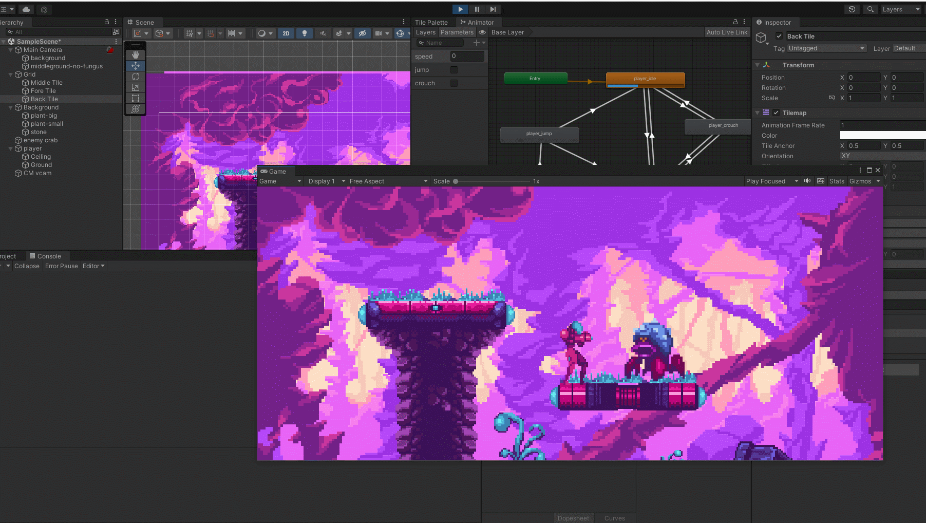Open the cloud services icon

[26, 9]
